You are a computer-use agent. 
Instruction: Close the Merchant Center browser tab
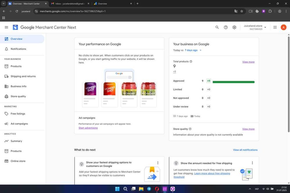click(x=46, y=3)
